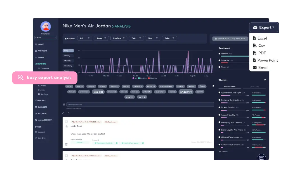The height and width of the screenshot is (178, 302).
Task: Click the star icon beside the search box
Action: [64, 104]
